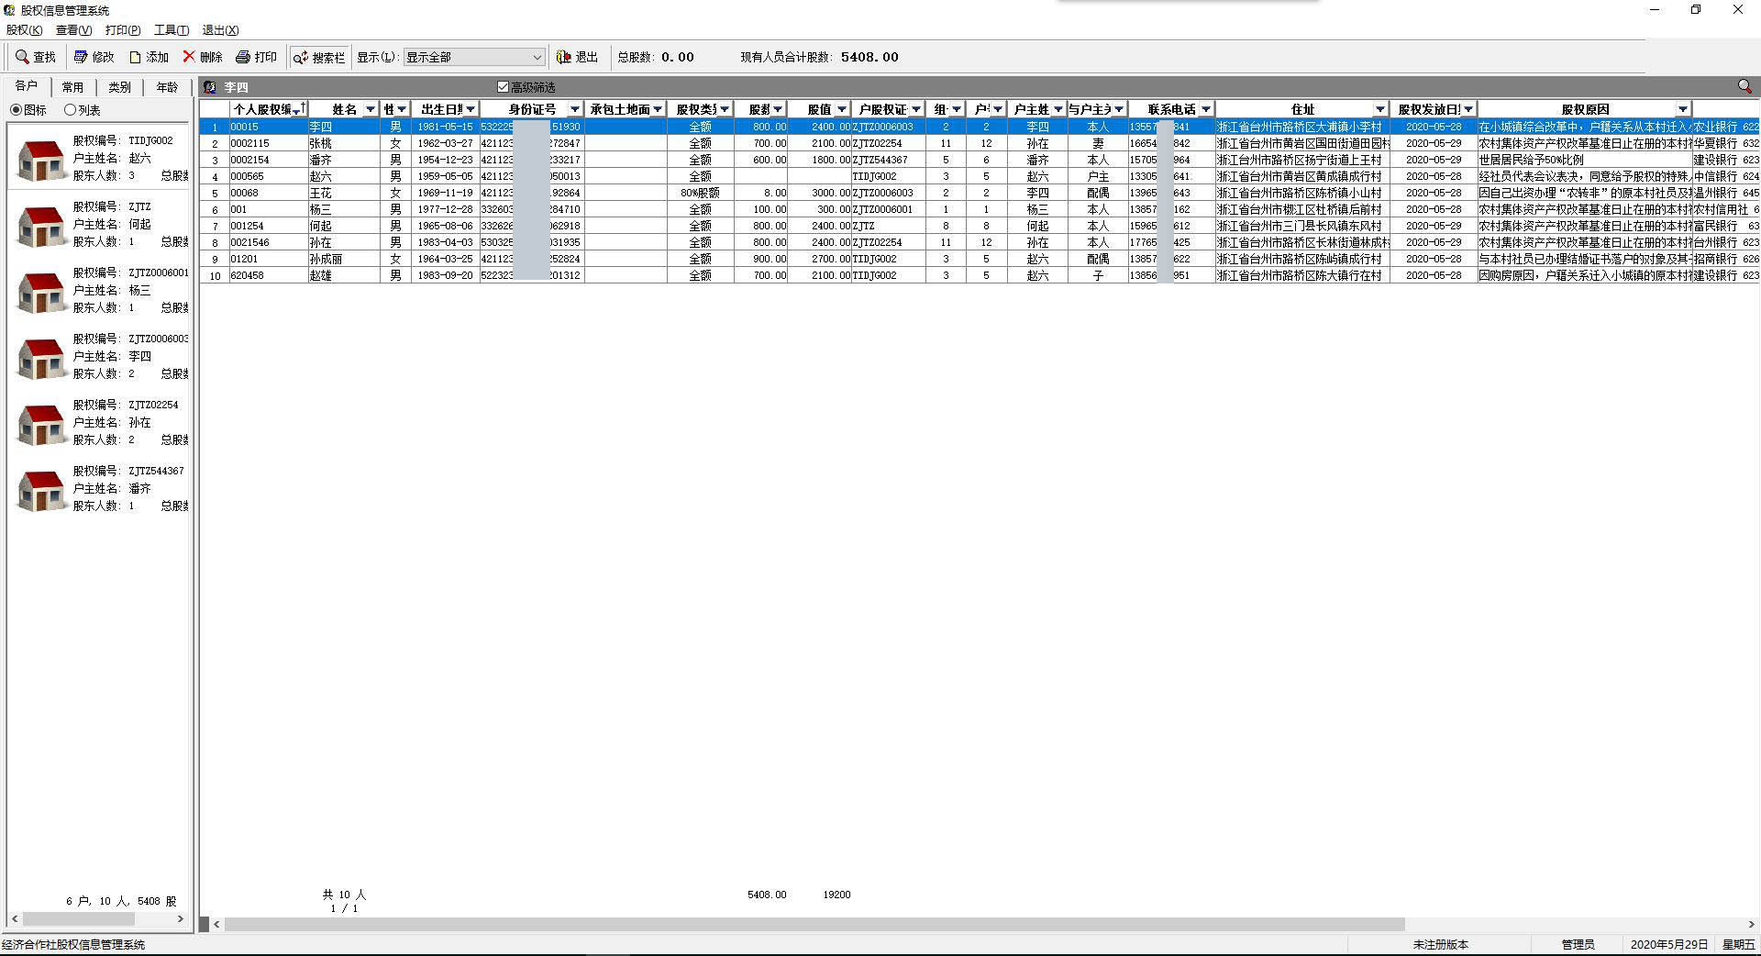This screenshot has width=1761, height=956.
Task: Click the magnifier icon at table top-right
Action: pyautogui.click(x=1744, y=86)
